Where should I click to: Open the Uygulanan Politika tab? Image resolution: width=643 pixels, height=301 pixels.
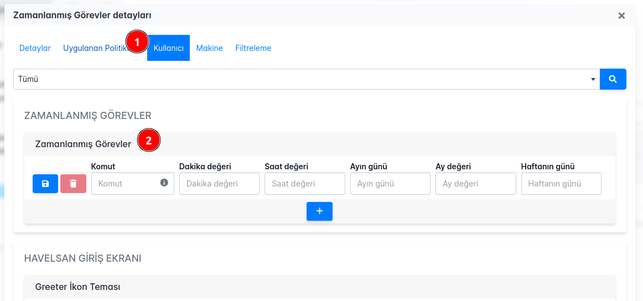coord(93,48)
